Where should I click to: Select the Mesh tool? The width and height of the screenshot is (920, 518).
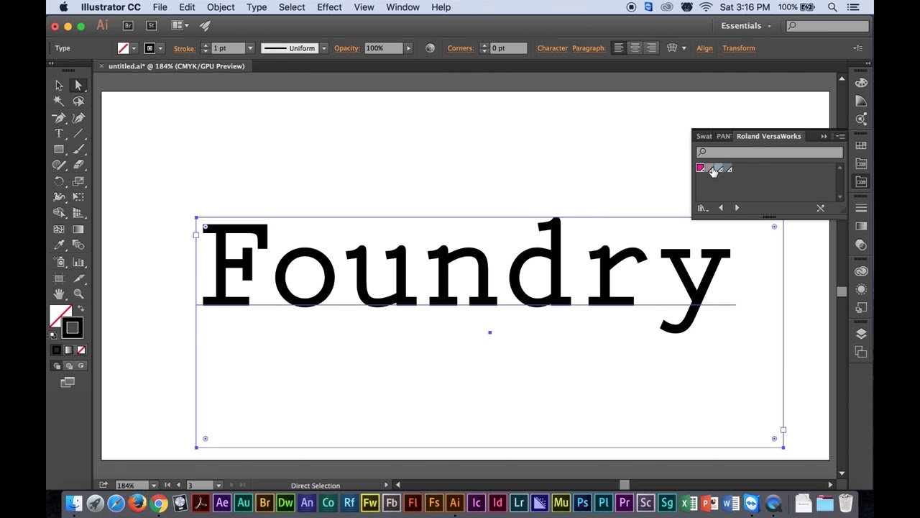pyautogui.click(x=59, y=230)
